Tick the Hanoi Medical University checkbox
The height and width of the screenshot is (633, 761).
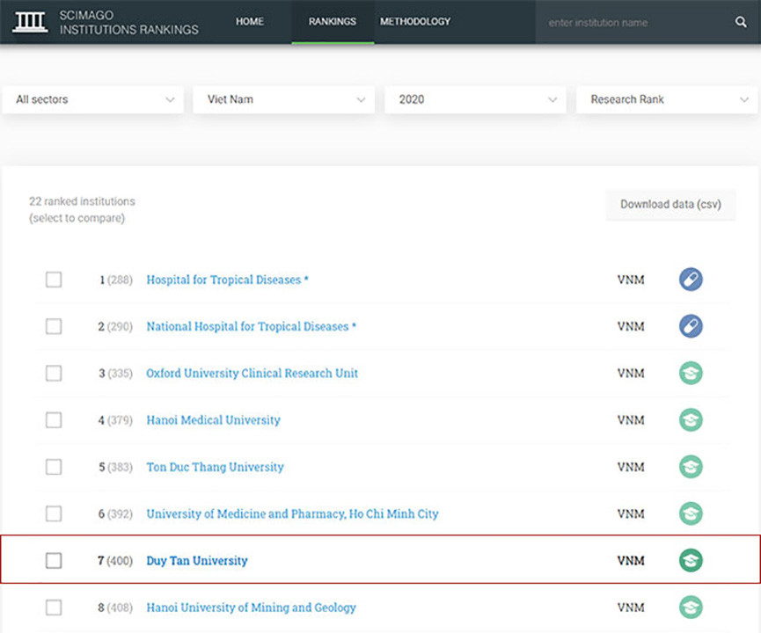[54, 420]
